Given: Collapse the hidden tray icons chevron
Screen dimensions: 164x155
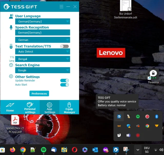Looking at the screenshot, I should (138, 150).
